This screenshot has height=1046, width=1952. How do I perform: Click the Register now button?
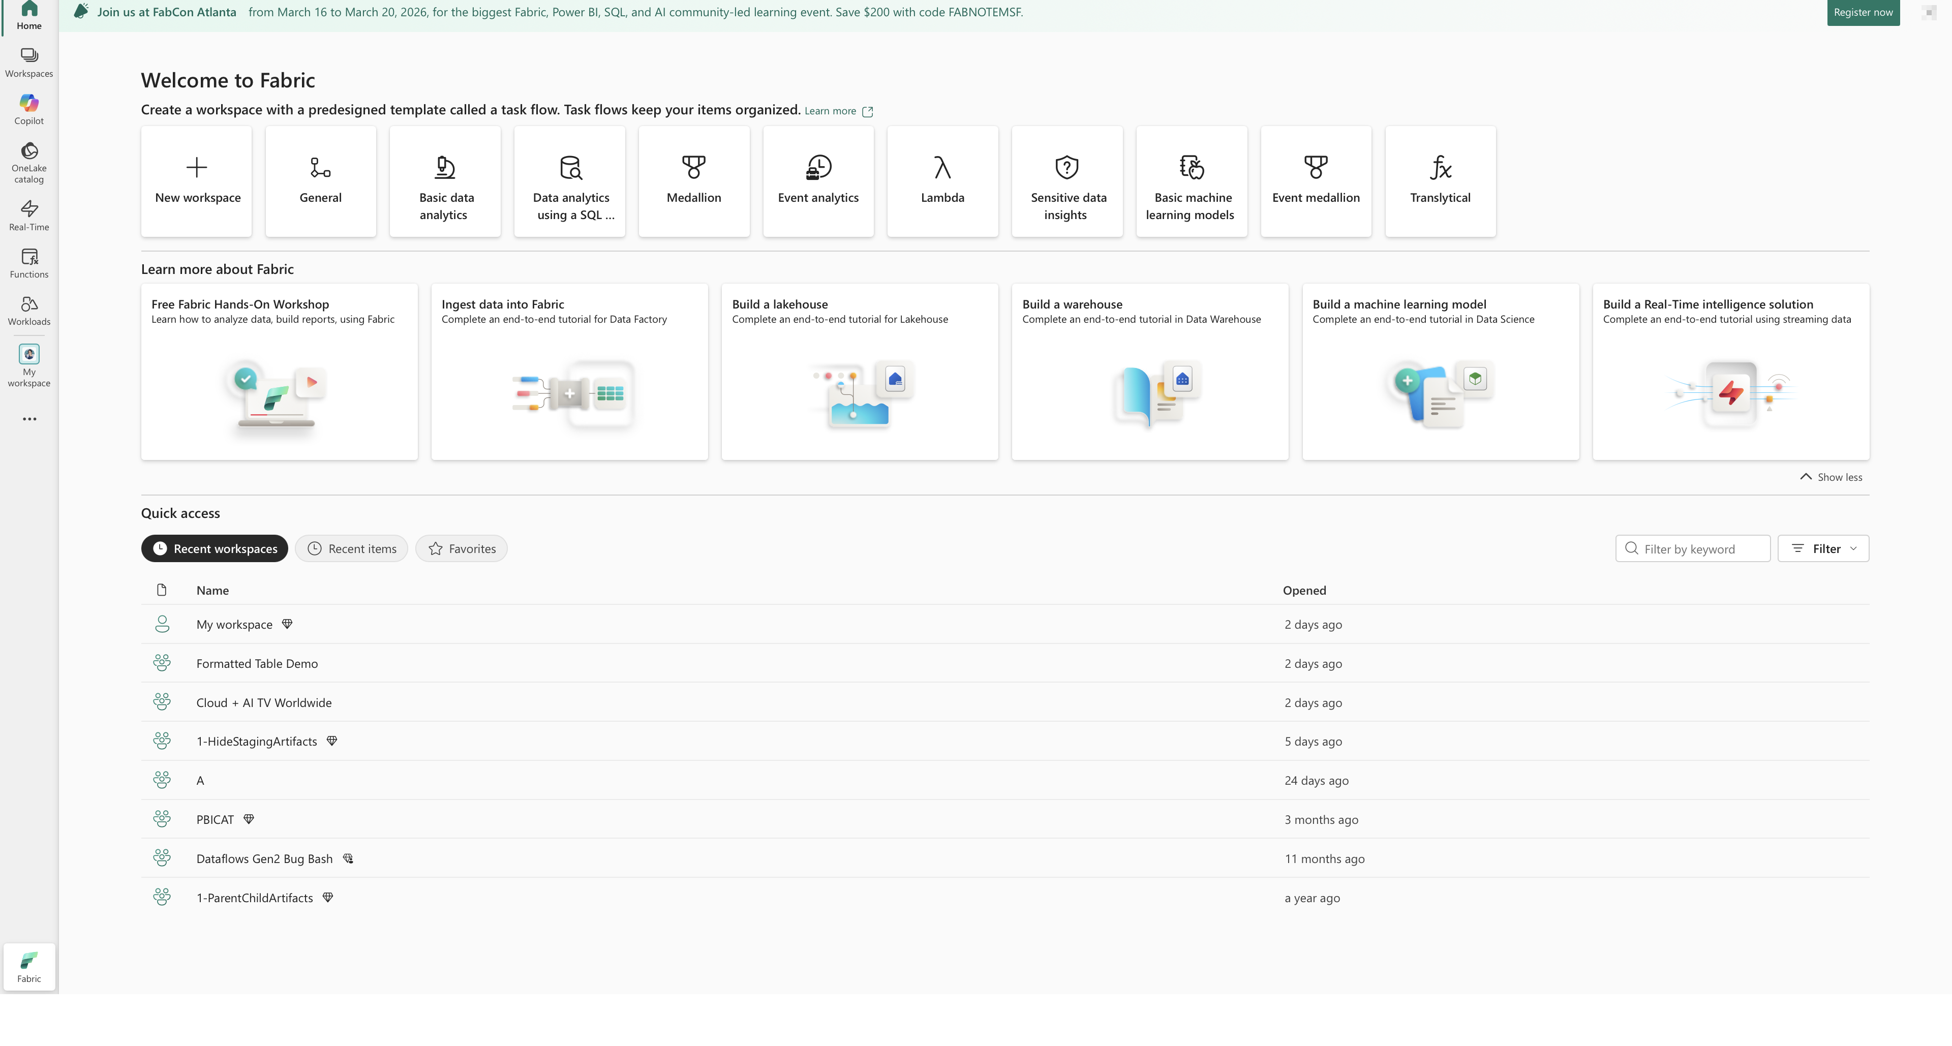tap(1864, 12)
